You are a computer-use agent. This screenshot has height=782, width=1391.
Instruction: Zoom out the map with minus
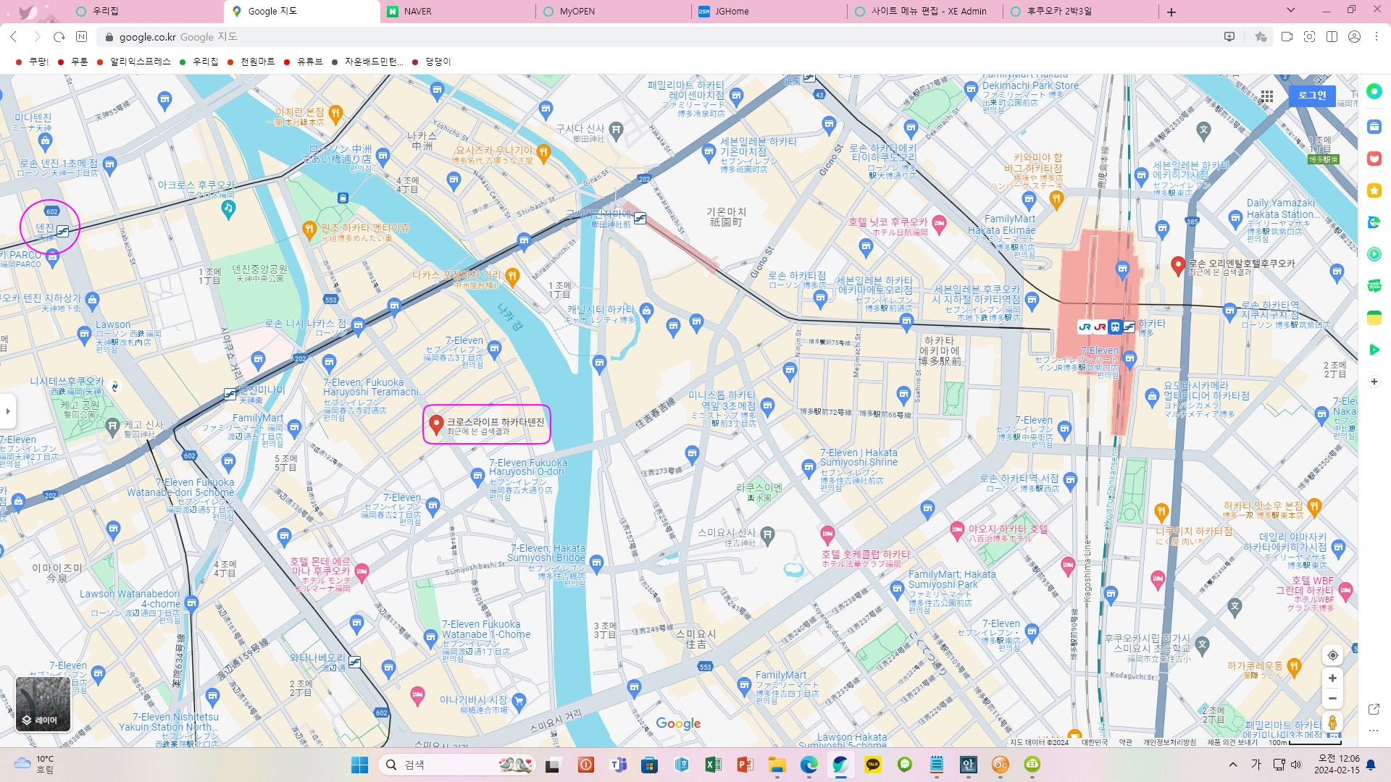click(x=1332, y=699)
